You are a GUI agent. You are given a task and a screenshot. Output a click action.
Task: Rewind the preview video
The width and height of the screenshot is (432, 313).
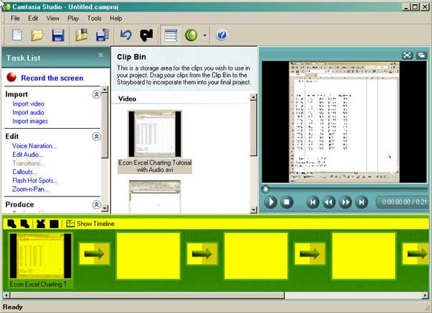(329, 202)
